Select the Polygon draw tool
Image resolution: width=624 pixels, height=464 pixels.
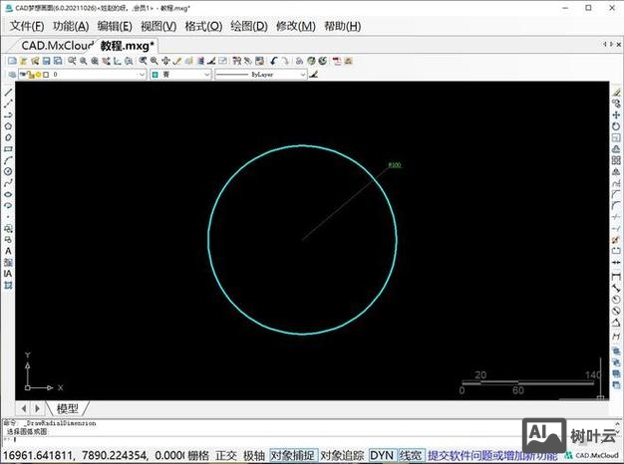click(8, 126)
